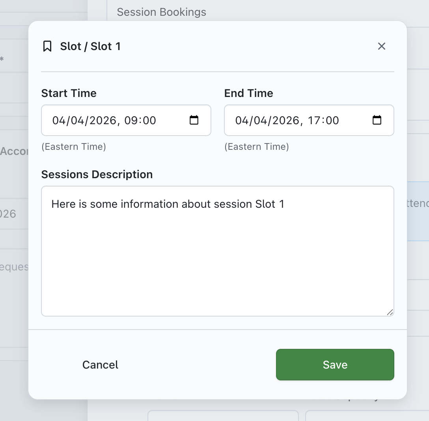The width and height of the screenshot is (429, 421).
Task: Select the minutes in End Time field
Action: (332, 121)
